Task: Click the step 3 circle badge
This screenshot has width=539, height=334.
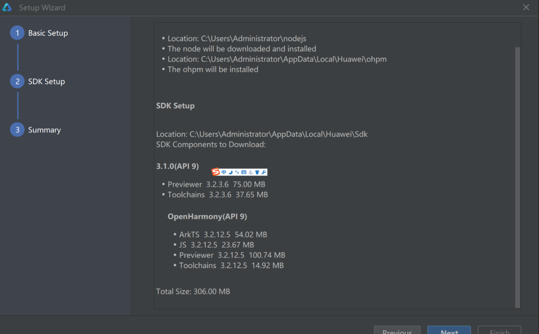Action: coord(17,130)
